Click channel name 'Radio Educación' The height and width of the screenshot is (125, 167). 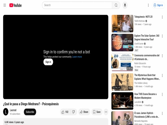pos(140,63)
